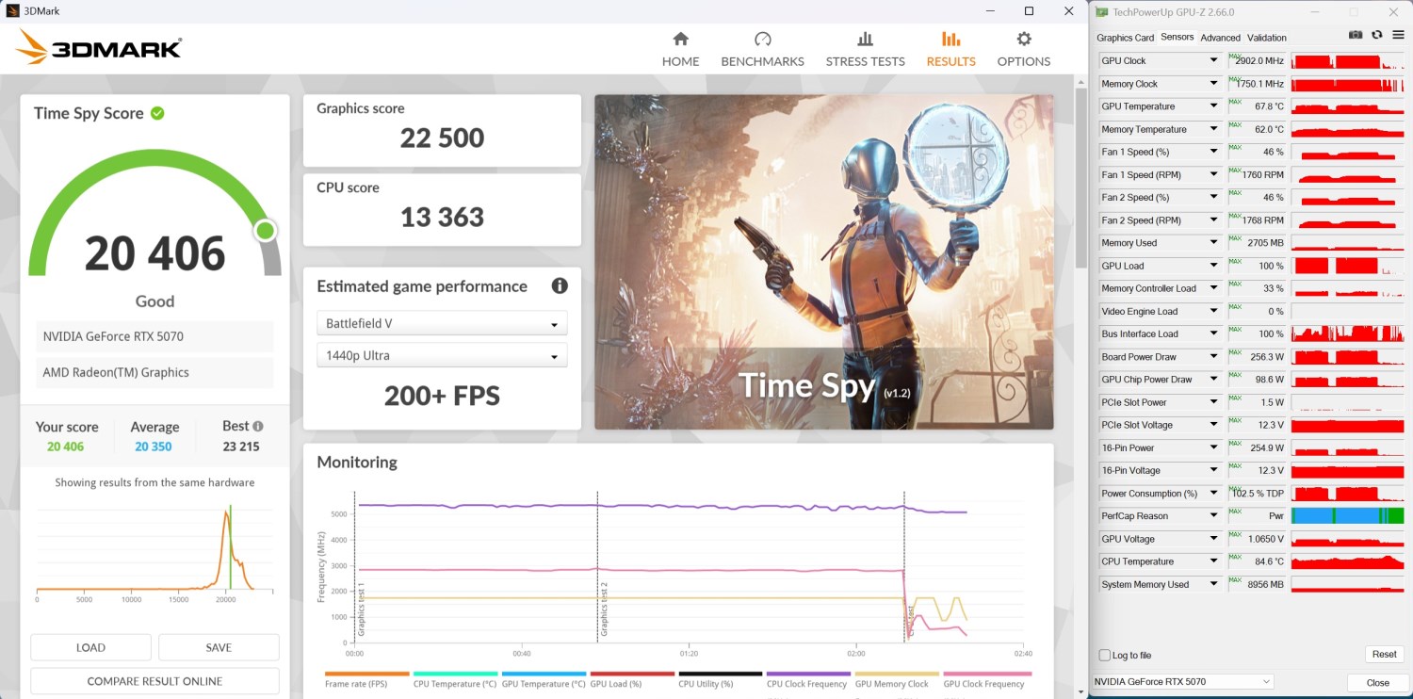Open STRESS TESTS from the top navigation
1413x699 pixels.
pos(865,49)
